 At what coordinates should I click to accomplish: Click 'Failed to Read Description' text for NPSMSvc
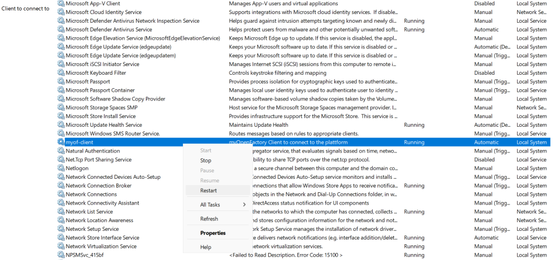tap(286, 255)
